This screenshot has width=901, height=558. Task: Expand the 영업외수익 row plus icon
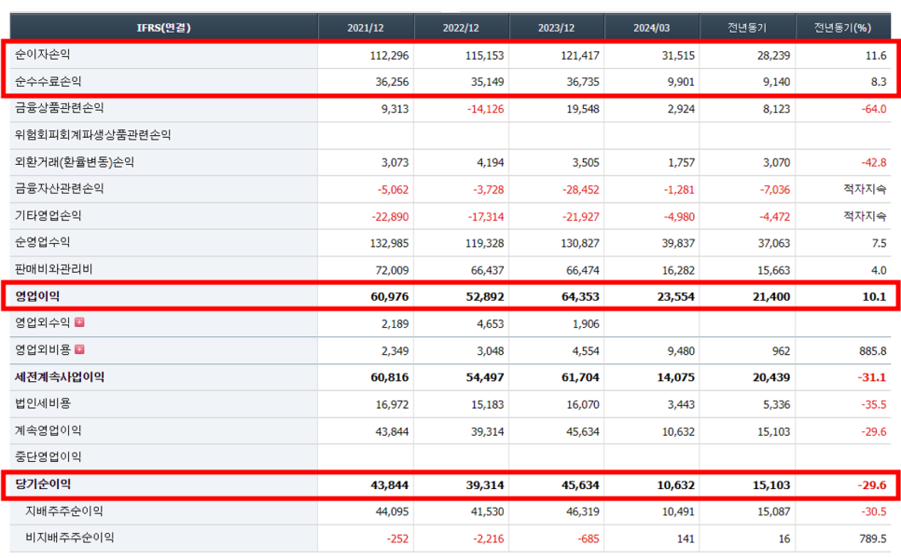tap(80, 322)
